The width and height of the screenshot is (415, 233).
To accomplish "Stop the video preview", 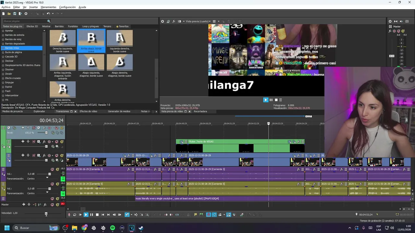I will pyautogui.click(x=276, y=100).
